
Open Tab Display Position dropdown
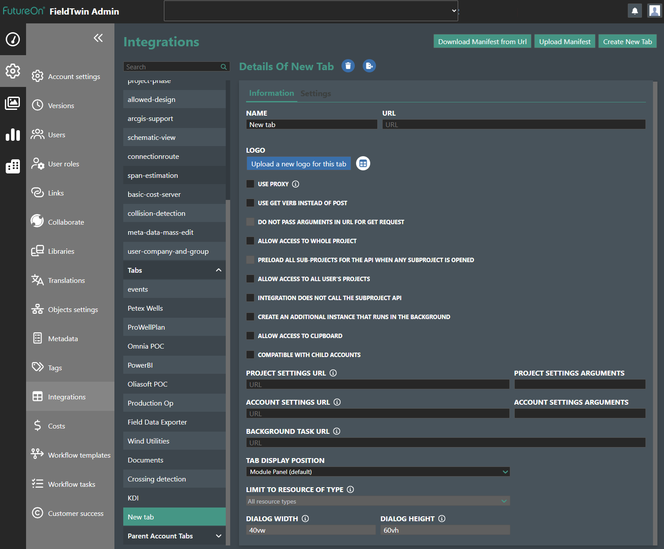[378, 472]
